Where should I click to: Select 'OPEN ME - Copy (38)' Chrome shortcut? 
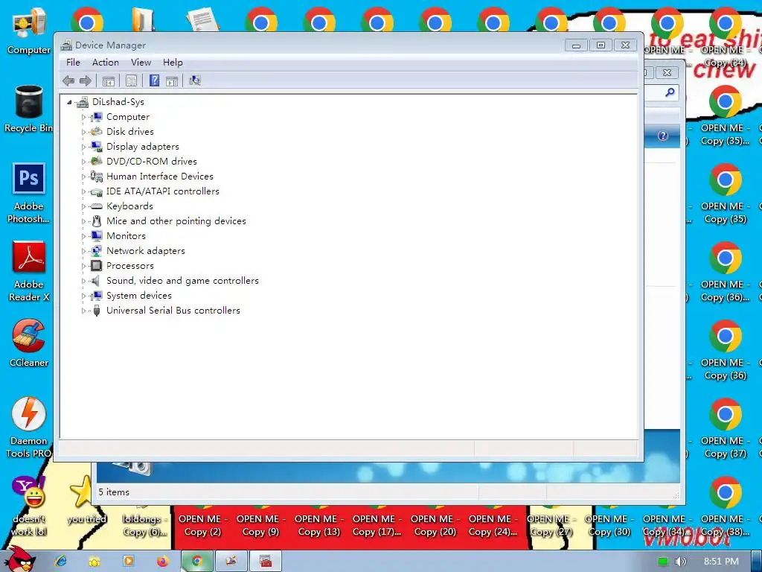(725, 506)
